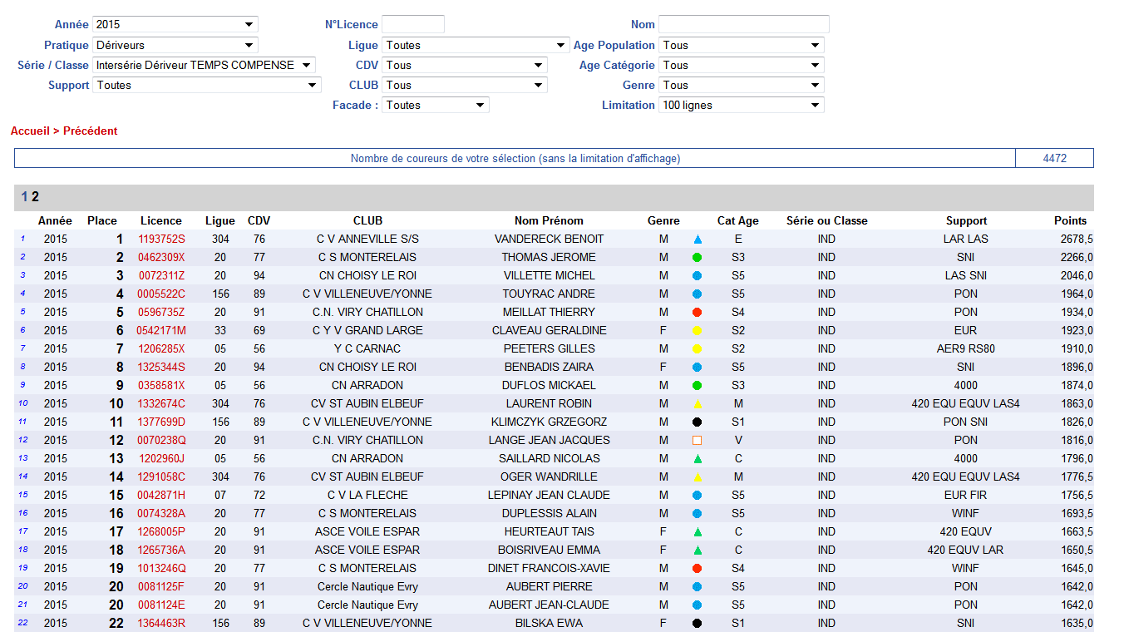Click green triangle icon for HEURTEAUT TAIS
The width and height of the screenshot is (1124, 632).
[x=698, y=532]
